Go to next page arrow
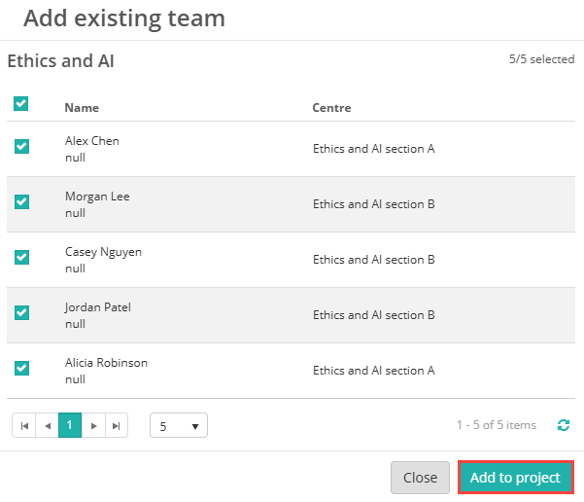 tap(93, 425)
